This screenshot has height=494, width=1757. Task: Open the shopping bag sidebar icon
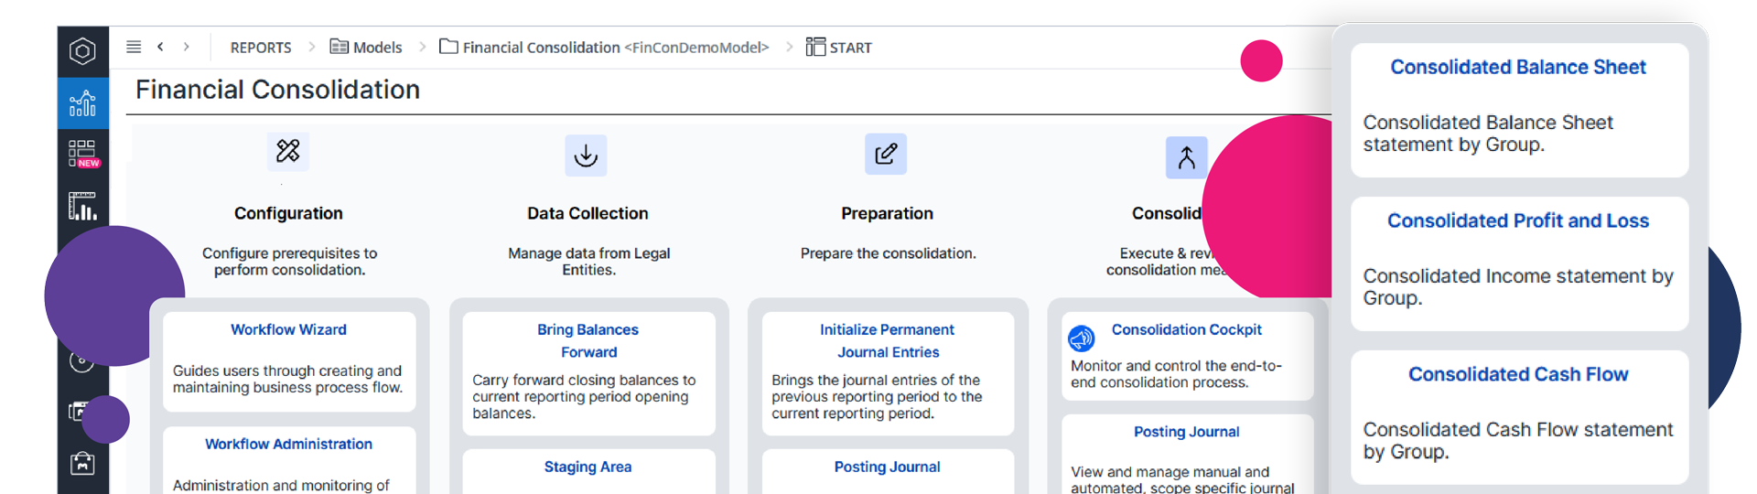pyautogui.click(x=82, y=463)
